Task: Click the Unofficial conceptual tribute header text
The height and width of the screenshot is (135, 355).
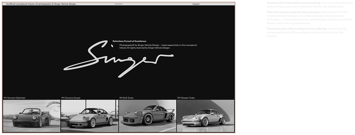Action: [41, 4]
